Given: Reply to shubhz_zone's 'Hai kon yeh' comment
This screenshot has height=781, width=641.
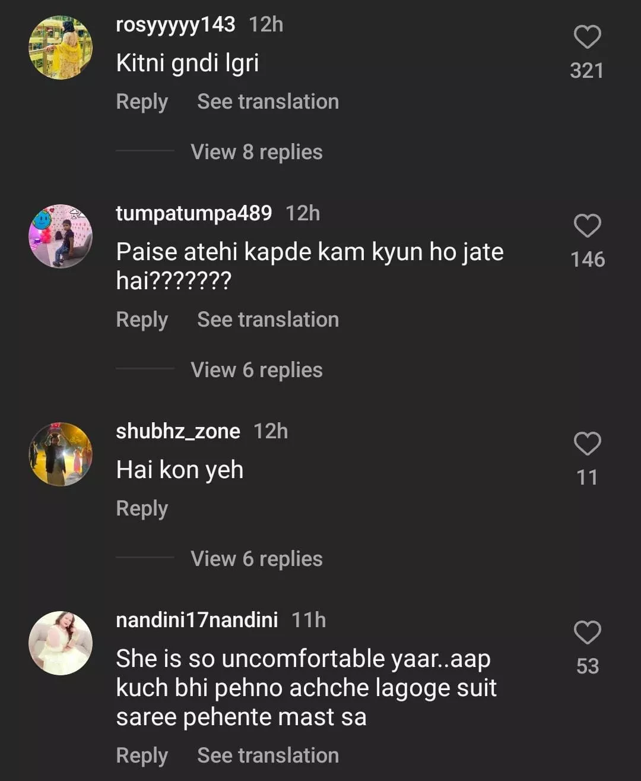Looking at the screenshot, I should pos(142,508).
